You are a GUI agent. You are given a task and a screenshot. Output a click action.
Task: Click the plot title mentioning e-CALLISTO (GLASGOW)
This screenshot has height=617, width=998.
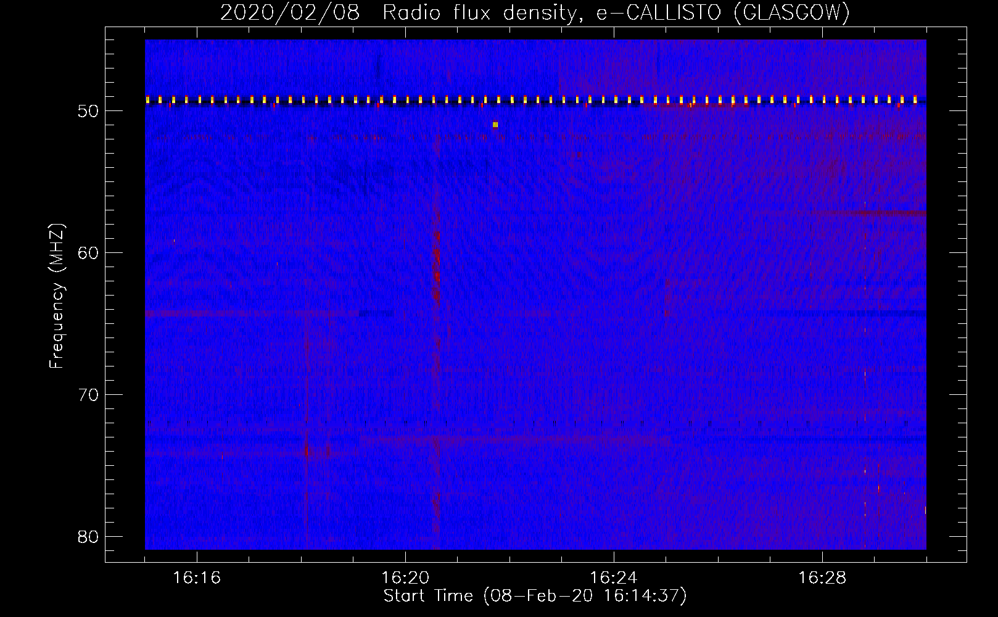point(535,12)
